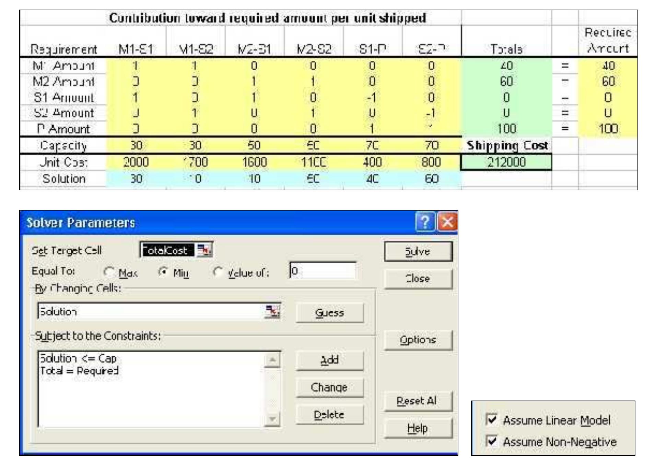Click Unit Cost cell 800

(432, 162)
